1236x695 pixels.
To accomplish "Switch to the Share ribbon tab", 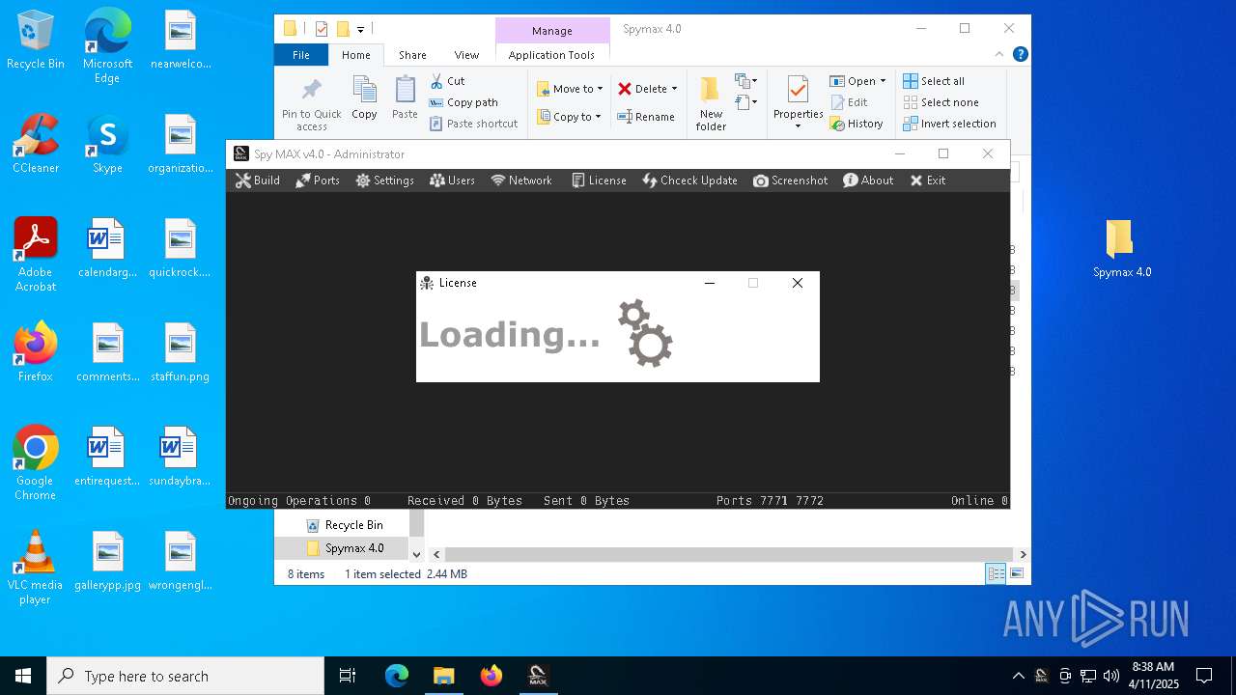I will (412, 55).
